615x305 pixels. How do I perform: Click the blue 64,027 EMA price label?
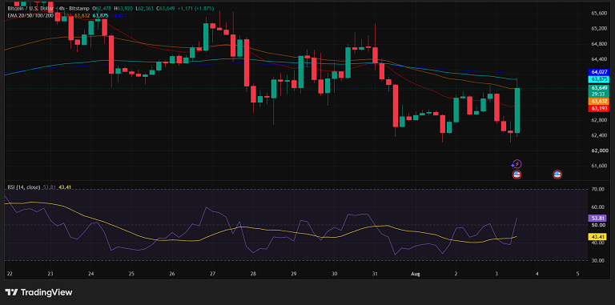[x=598, y=72]
